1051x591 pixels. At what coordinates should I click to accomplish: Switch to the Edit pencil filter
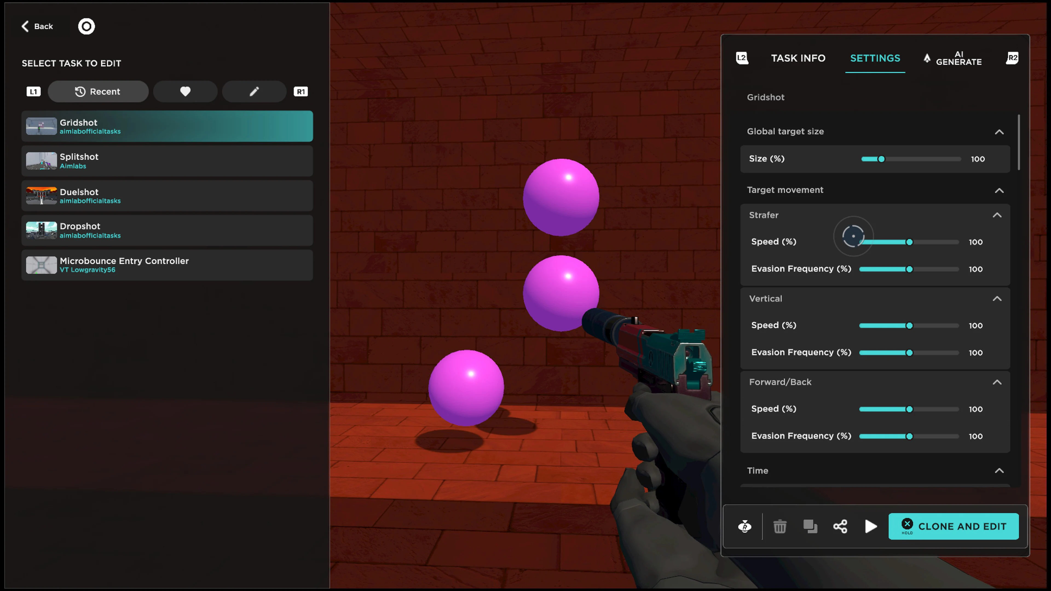click(254, 91)
